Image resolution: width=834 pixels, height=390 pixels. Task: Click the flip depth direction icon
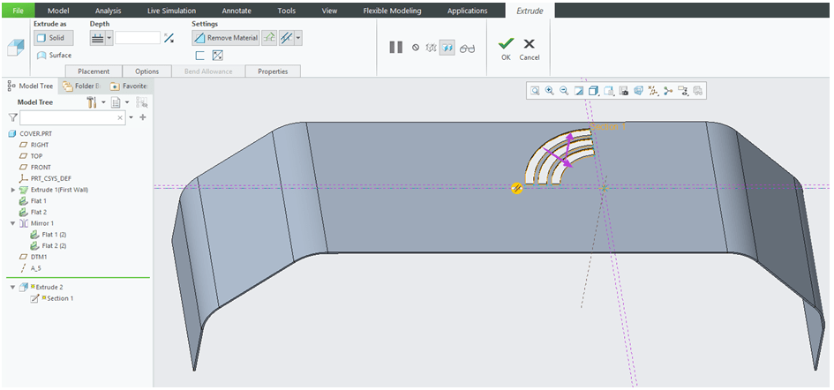pyautogui.click(x=169, y=38)
